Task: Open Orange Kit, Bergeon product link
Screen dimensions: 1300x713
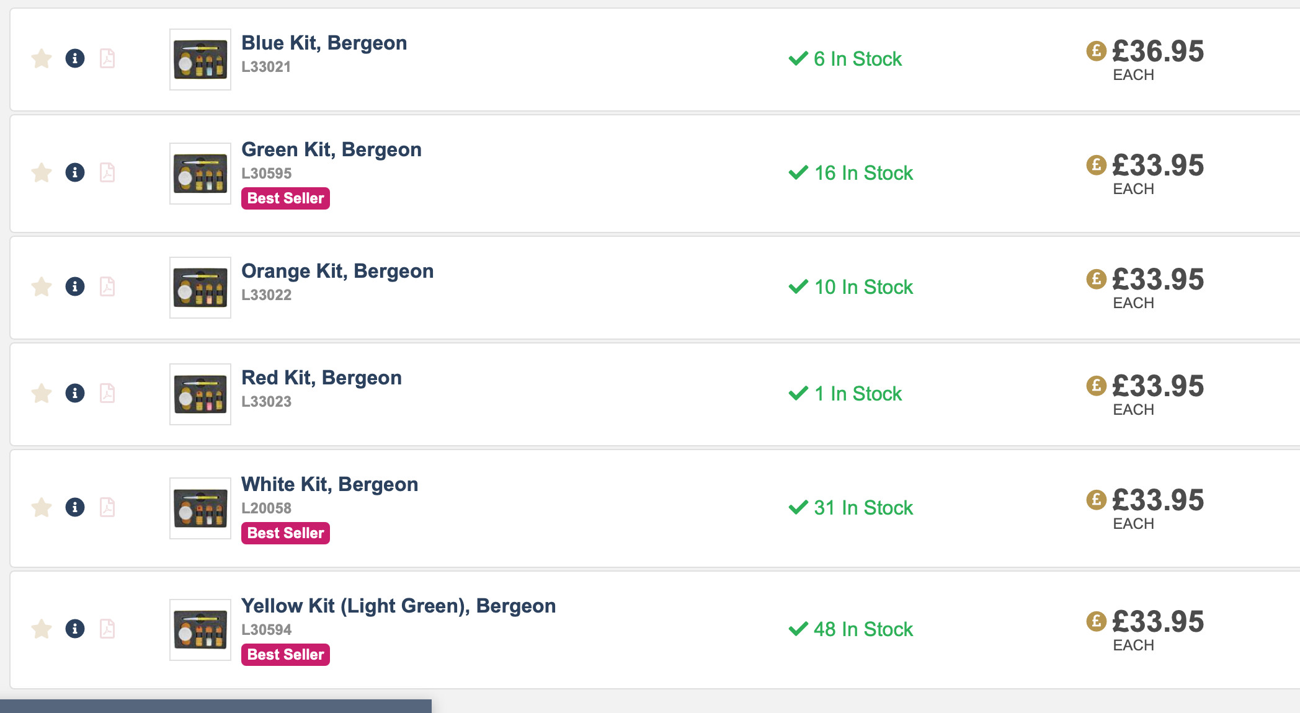Action: click(x=337, y=271)
